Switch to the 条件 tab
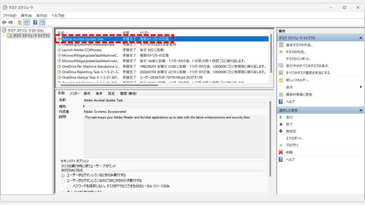The image size is (365, 205). [99, 94]
